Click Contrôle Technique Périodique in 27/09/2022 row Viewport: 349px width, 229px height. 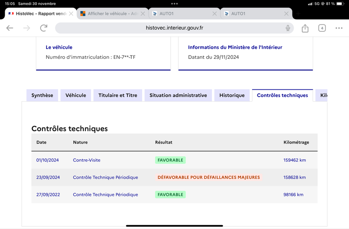tap(106, 195)
